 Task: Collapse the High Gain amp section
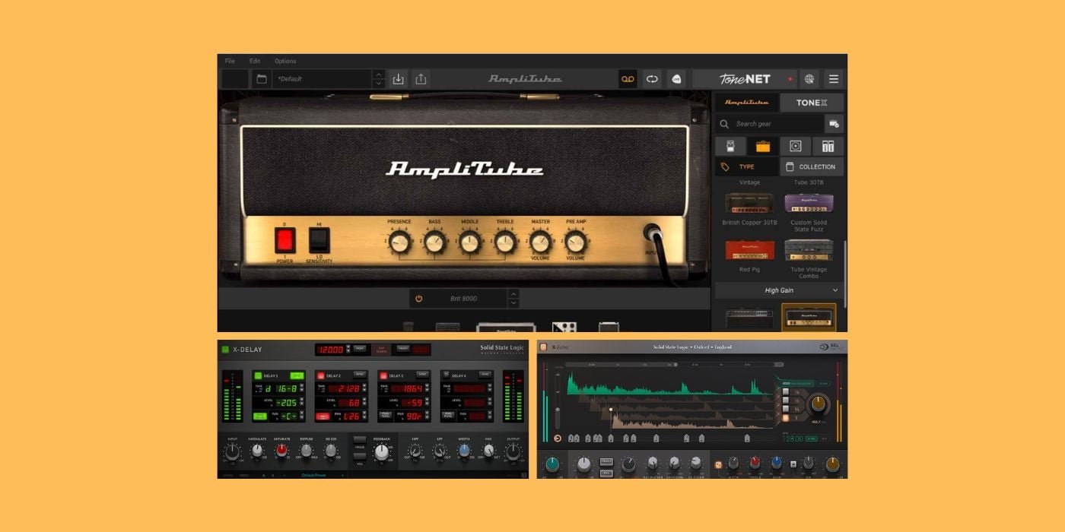coord(835,290)
